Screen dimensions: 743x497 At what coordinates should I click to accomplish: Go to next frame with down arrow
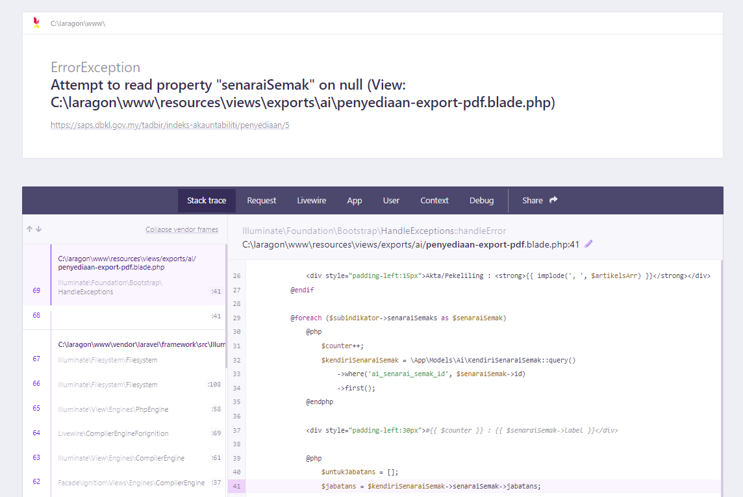pyautogui.click(x=38, y=229)
